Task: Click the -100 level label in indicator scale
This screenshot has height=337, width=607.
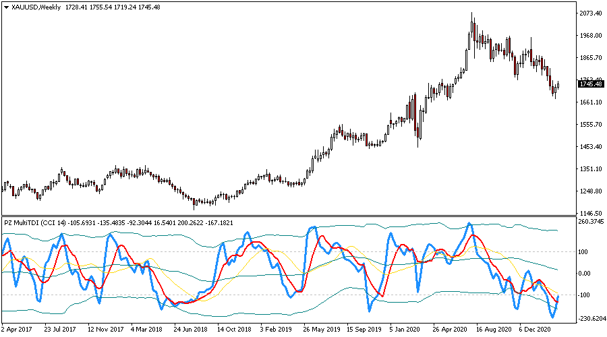Action: [x=585, y=295]
